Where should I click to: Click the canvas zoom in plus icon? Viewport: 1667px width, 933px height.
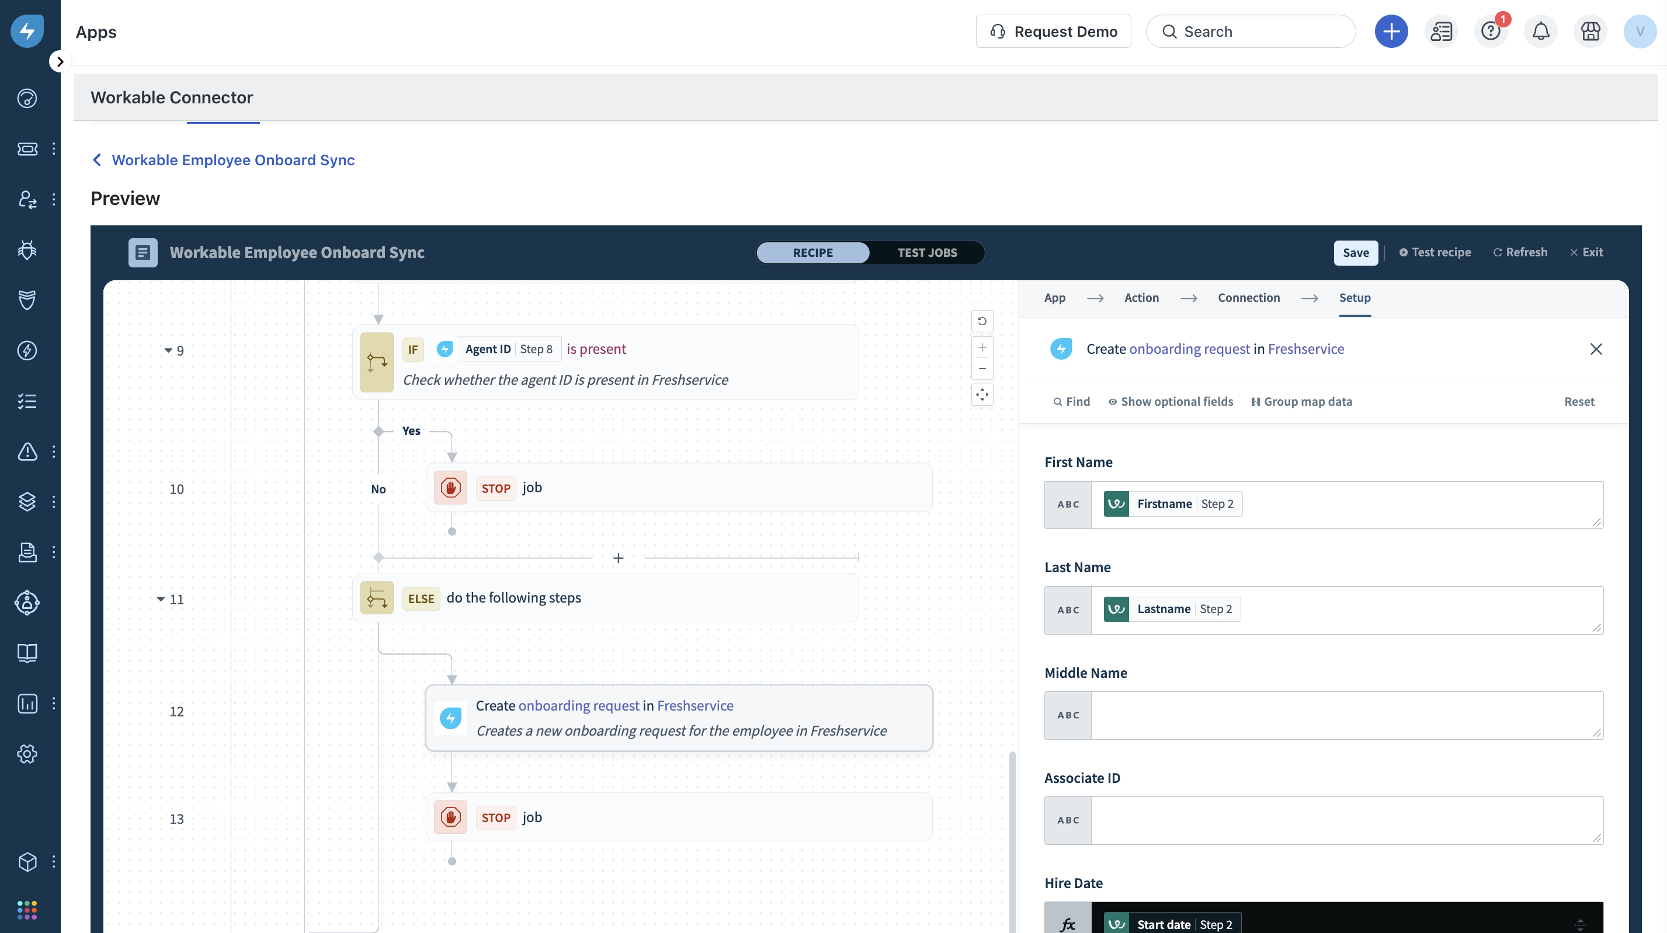tap(982, 348)
